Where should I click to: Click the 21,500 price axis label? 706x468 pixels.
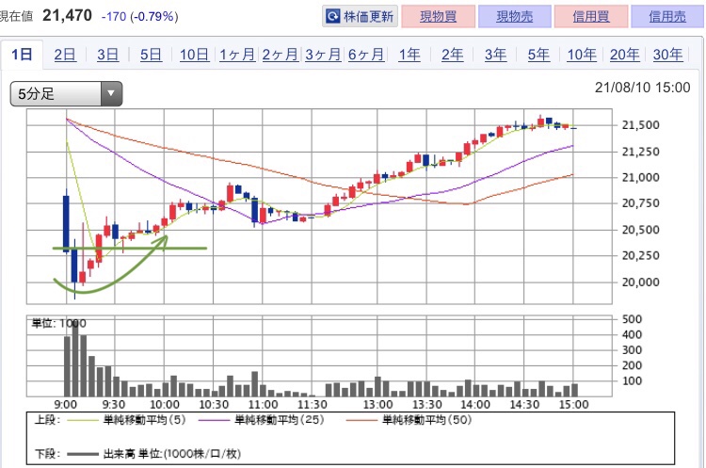click(640, 125)
